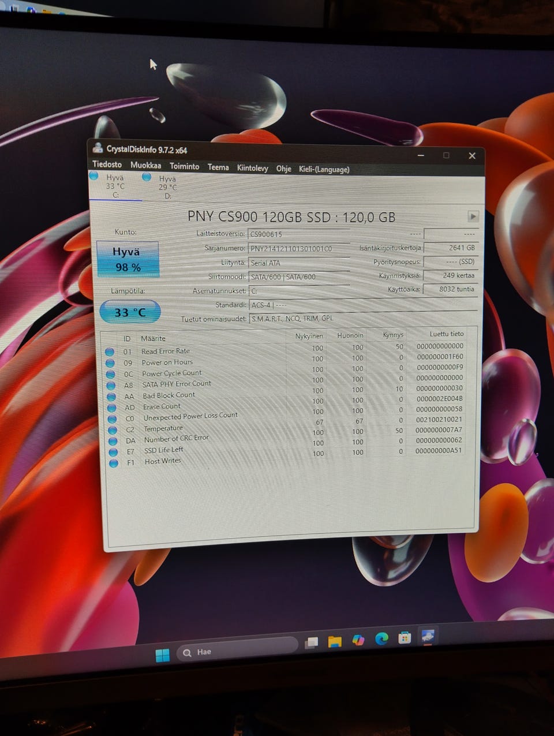Click the Siirtomoodi SATA/600 field
Viewport: 554px width, 736px height.
298,277
